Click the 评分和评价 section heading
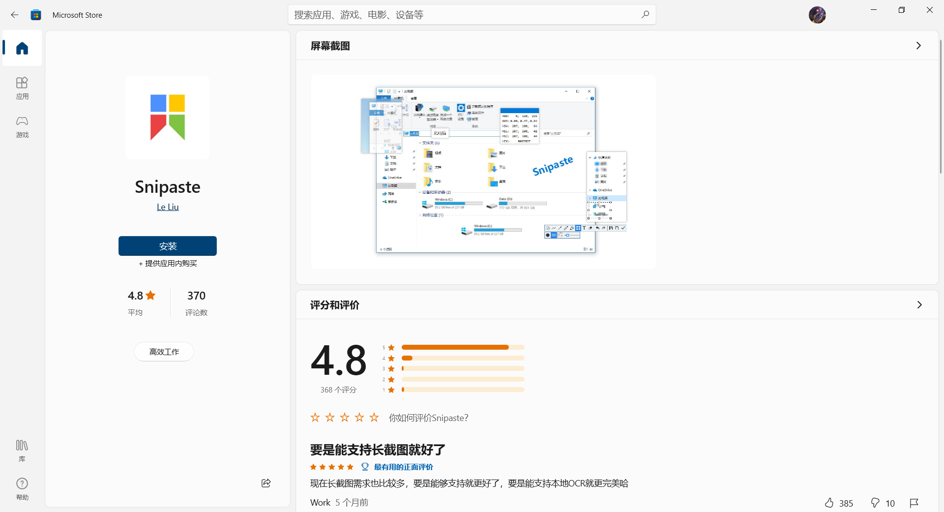Image resolution: width=944 pixels, height=512 pixels. (335, 305)
